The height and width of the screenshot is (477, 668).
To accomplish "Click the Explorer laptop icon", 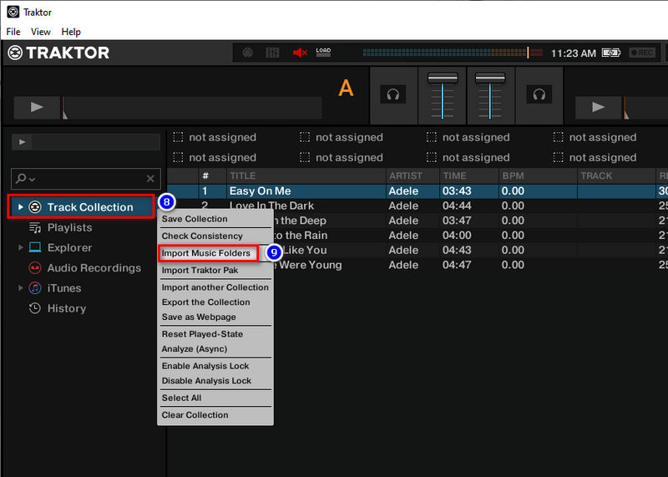I will coord(35,247).
